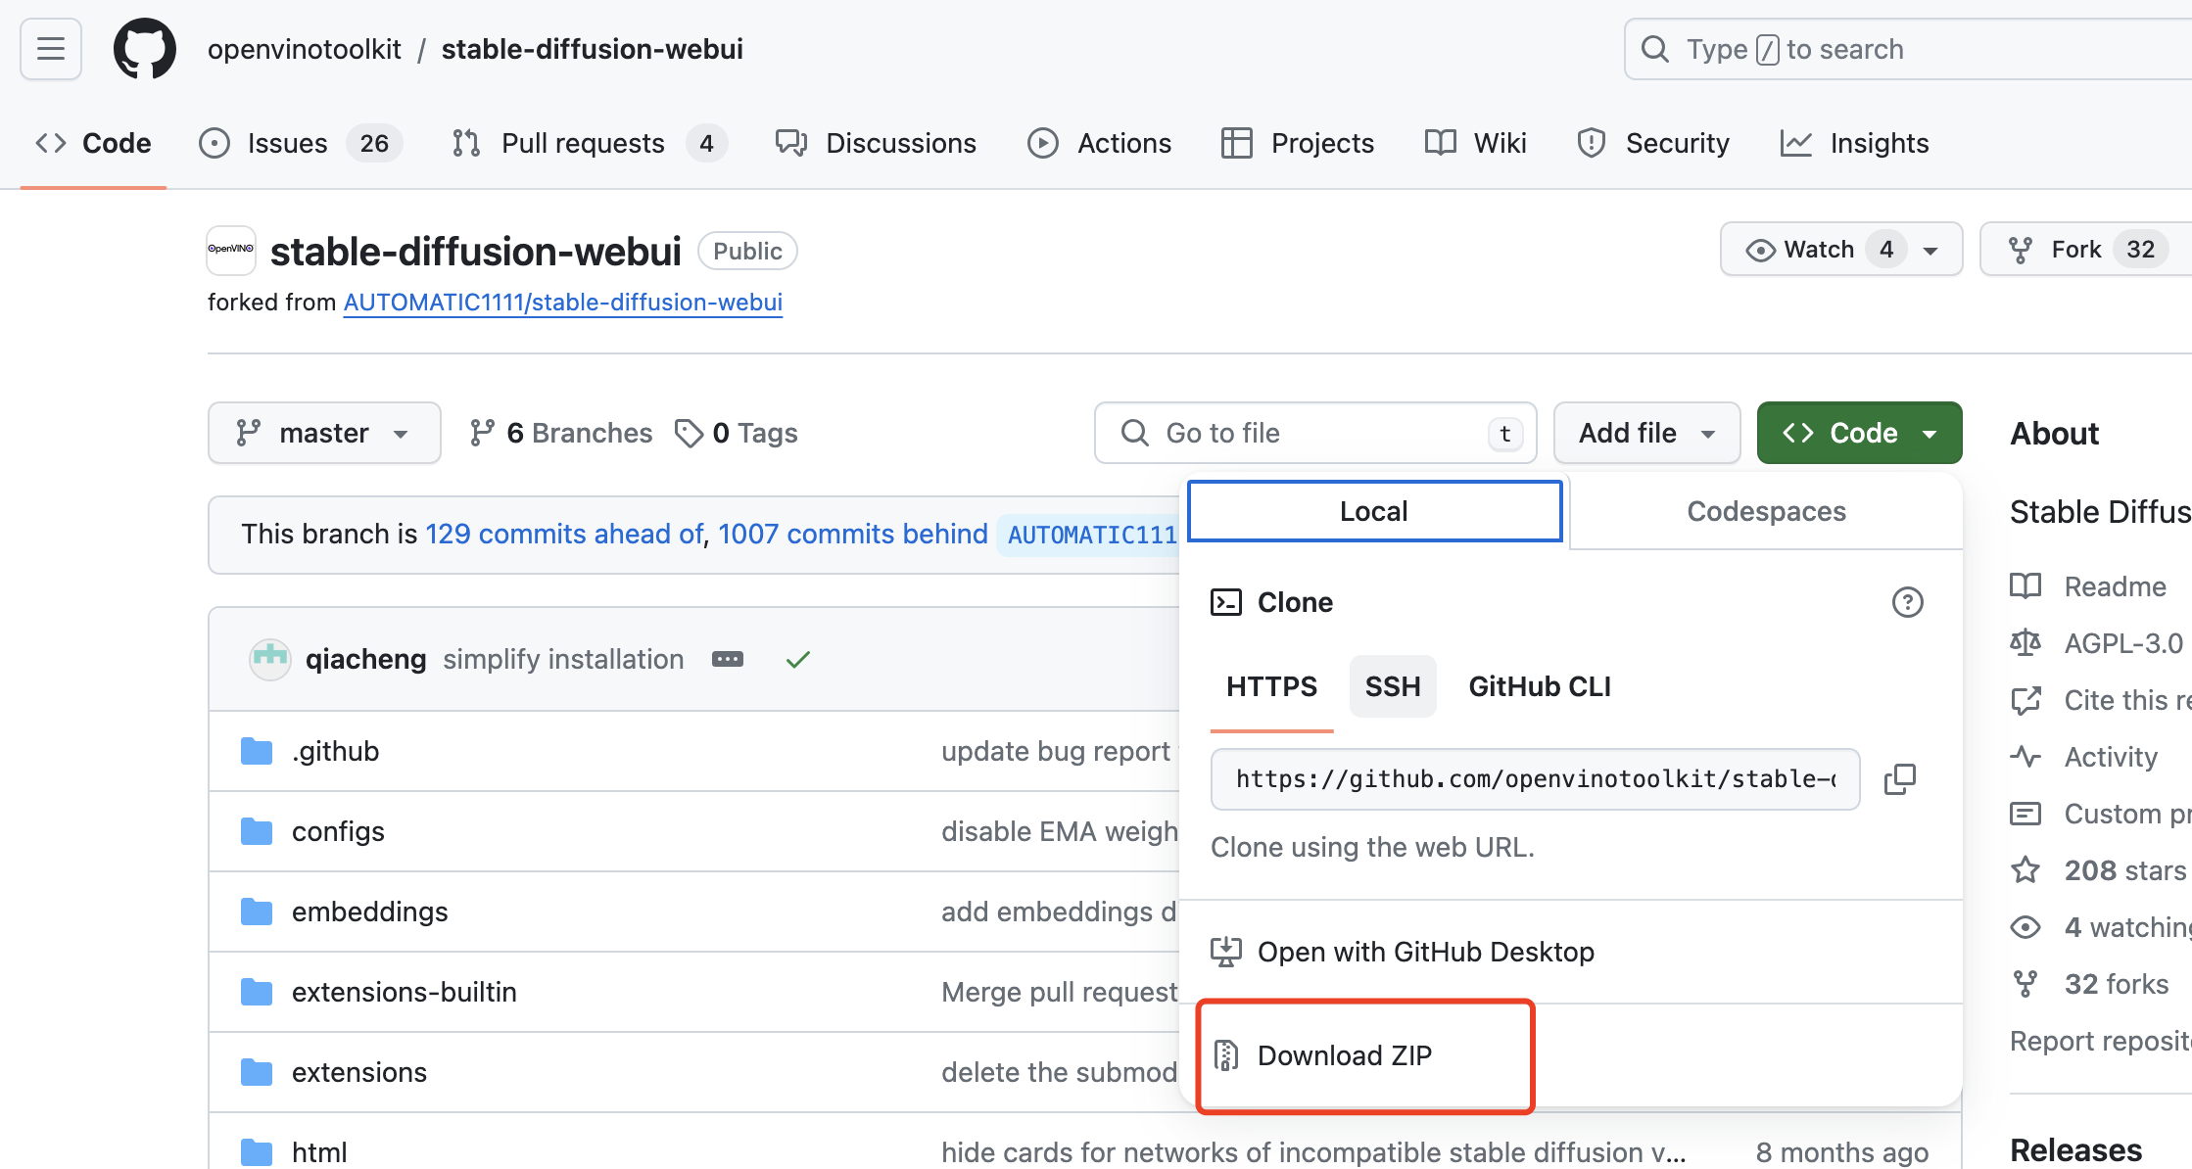Screen dimensions: 2192x1169
Task: Open the Insights tab
Action: pos(1854,143)
